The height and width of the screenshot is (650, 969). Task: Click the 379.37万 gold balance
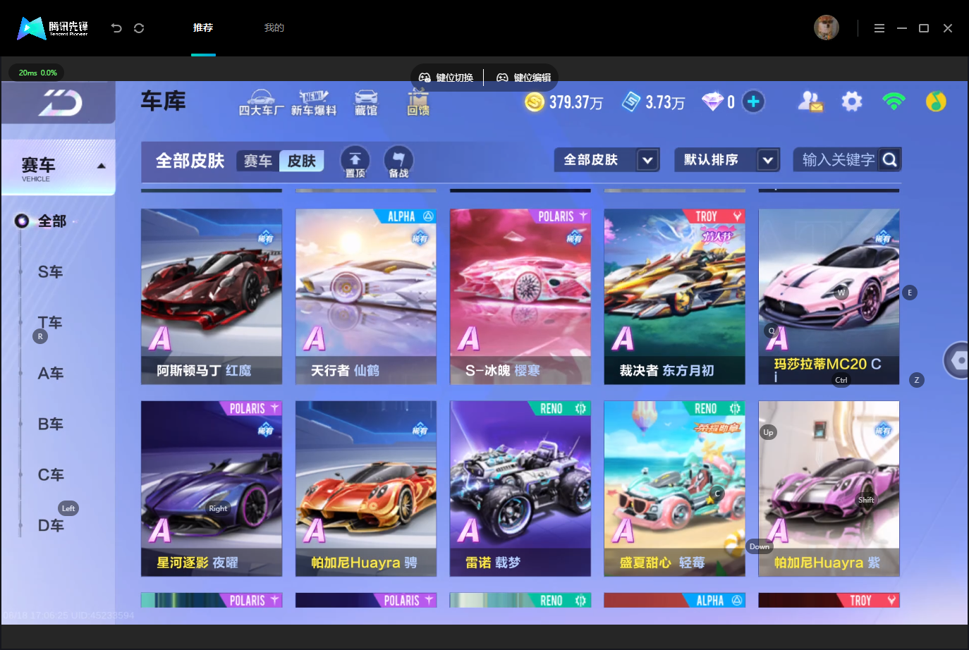pos(576,103)
